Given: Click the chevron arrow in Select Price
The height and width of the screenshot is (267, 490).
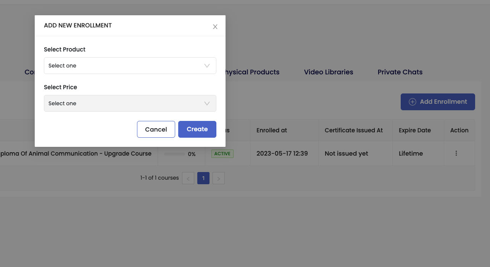Looking at the screenshot, I should point(207,103).
